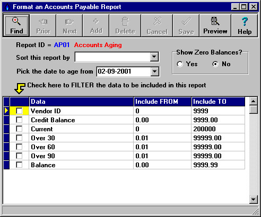The height and width of the screenshot is (217, 261).
Task: Click the Save checkmark button
Action: tap(186, 25)
